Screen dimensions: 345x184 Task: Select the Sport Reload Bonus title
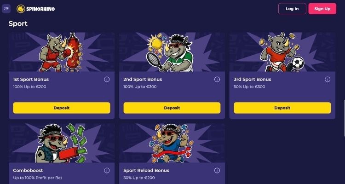pyautogui.click(x=146, y=171)
